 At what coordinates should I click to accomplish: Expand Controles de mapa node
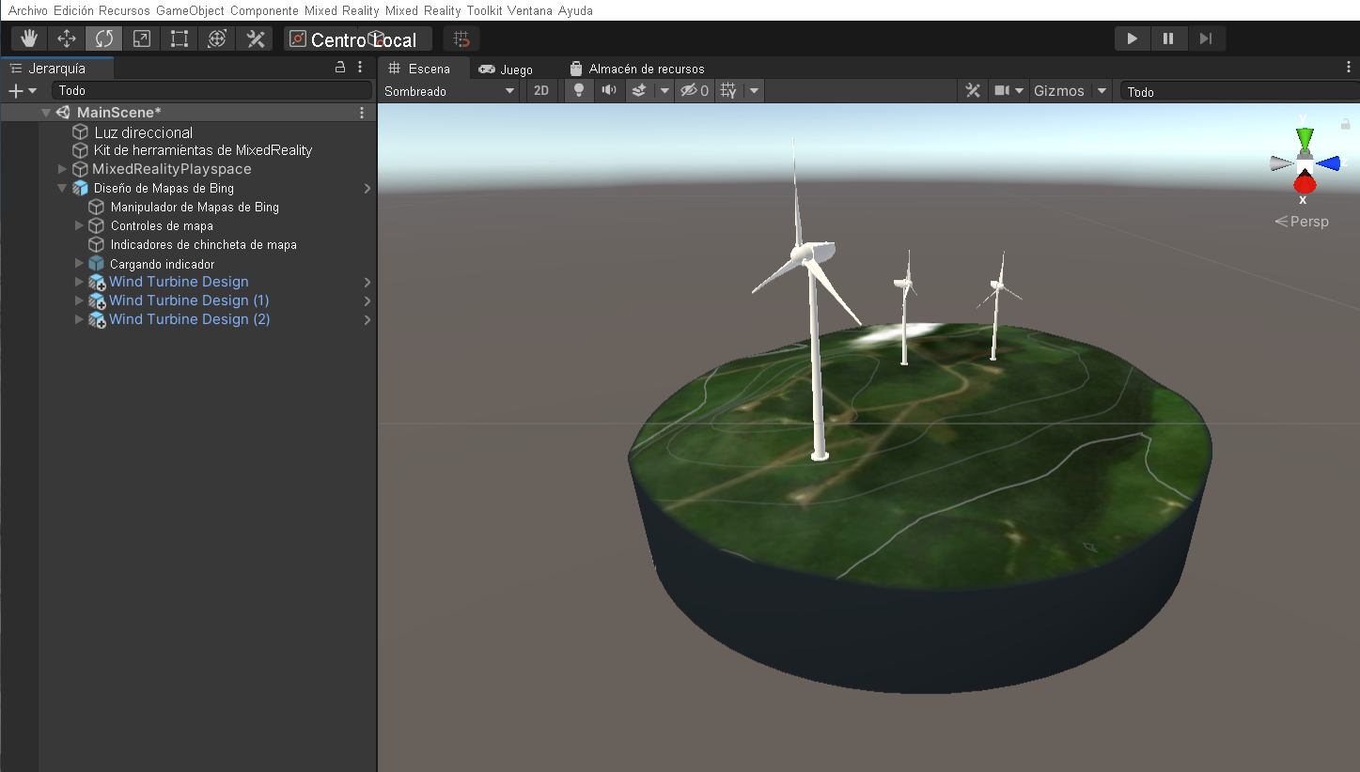tap(79, 225)
